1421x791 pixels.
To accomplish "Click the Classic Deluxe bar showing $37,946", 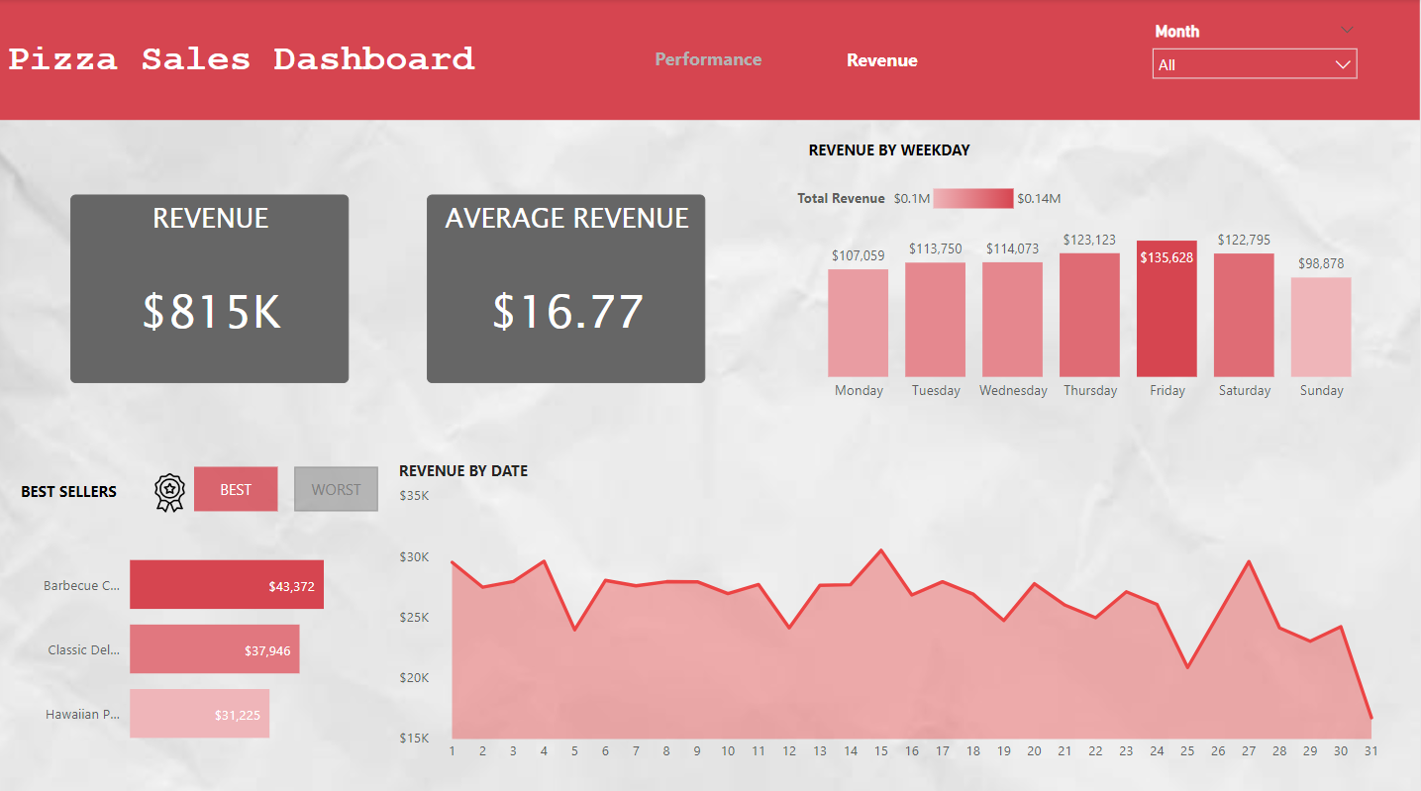I will pyautogui.click(x=215, y=648).
